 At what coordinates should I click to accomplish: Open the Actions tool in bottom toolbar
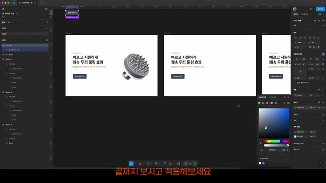click(179, 164)
